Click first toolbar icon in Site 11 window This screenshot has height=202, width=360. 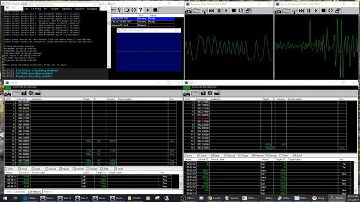coord(187,93)
